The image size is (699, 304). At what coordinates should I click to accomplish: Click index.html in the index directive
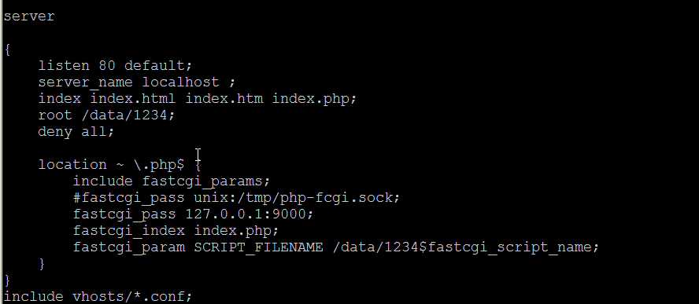[133, 98]
